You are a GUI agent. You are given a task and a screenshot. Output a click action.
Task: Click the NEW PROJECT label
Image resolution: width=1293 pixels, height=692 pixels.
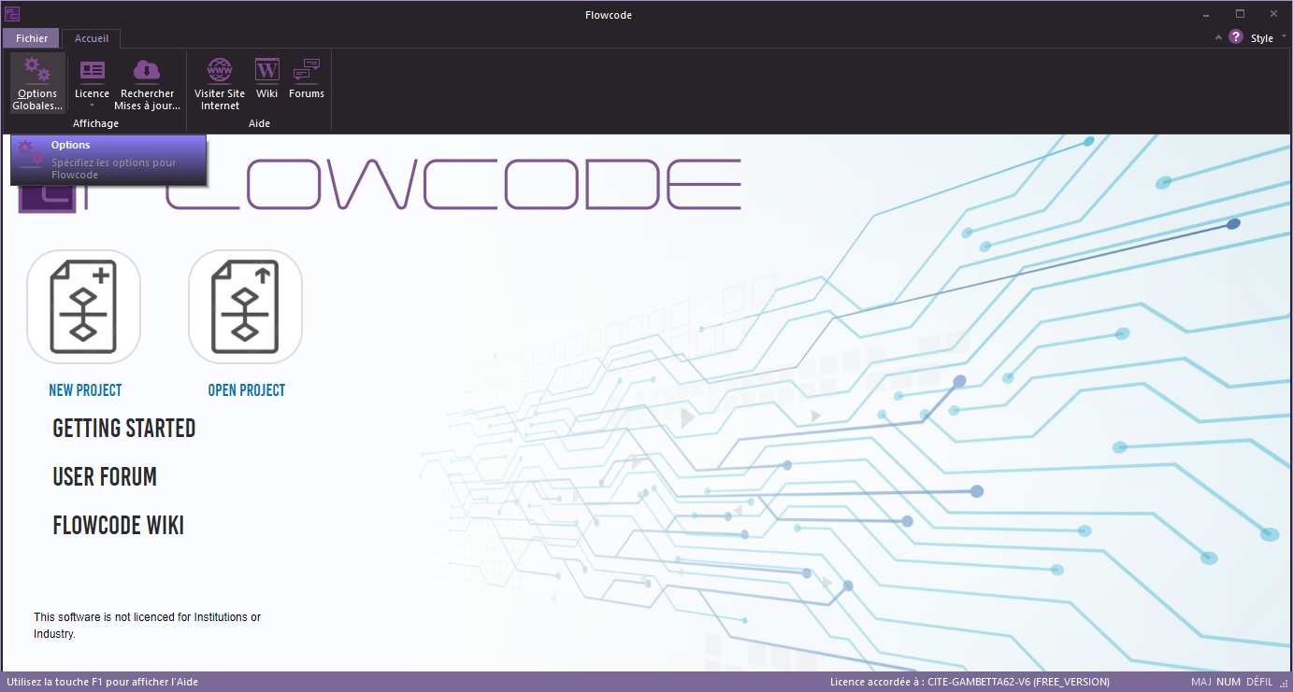point(85,390)
